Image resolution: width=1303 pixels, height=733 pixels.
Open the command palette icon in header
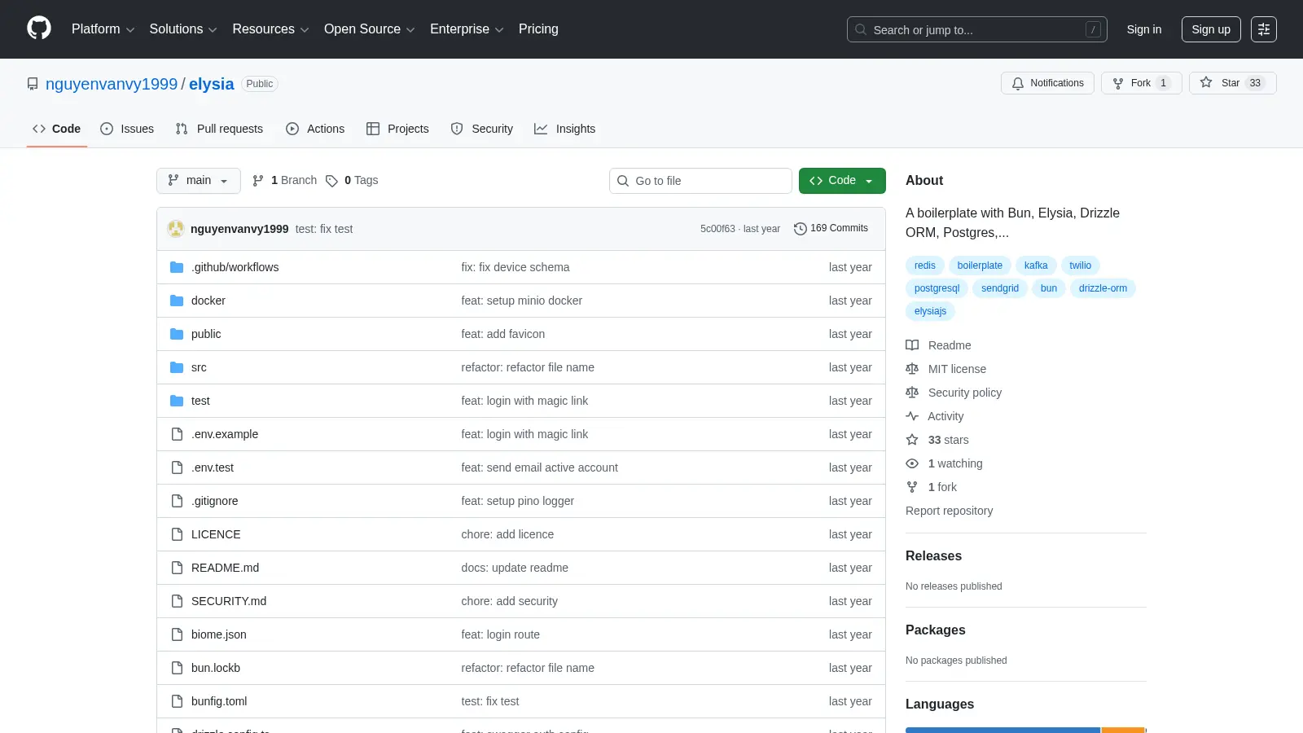click(x=1264, y=29)
